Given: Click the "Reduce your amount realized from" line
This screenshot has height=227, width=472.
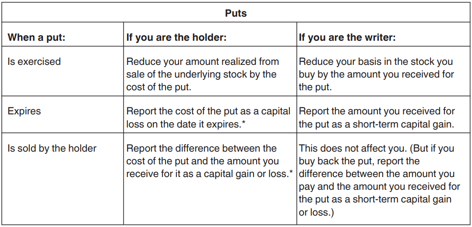Looking at the screenshot, I should point(202,62).
